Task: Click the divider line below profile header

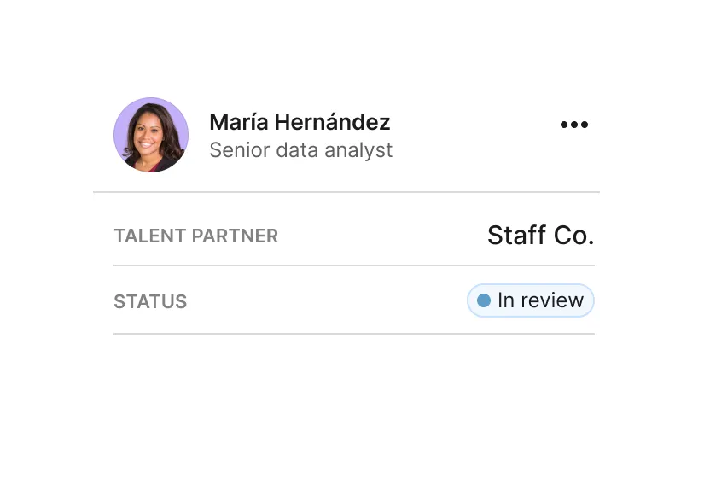Action: point(346,192)
